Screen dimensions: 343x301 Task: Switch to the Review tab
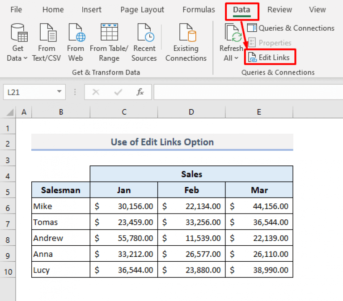[x=280, y=9]
